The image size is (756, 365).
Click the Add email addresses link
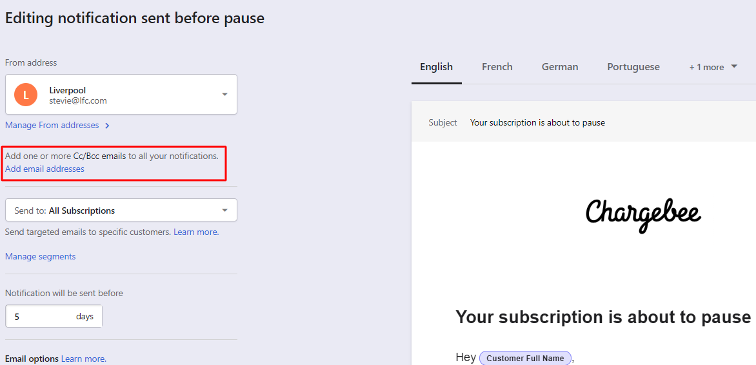click(x=45, y=169)
